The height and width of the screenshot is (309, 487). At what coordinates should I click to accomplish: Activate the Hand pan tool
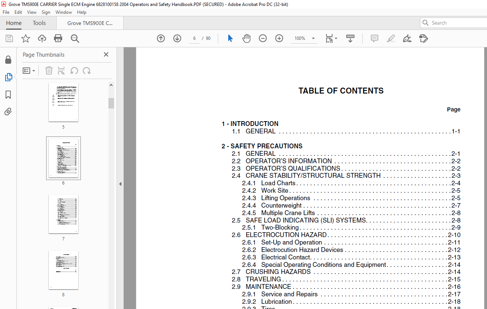click(246, 38)
